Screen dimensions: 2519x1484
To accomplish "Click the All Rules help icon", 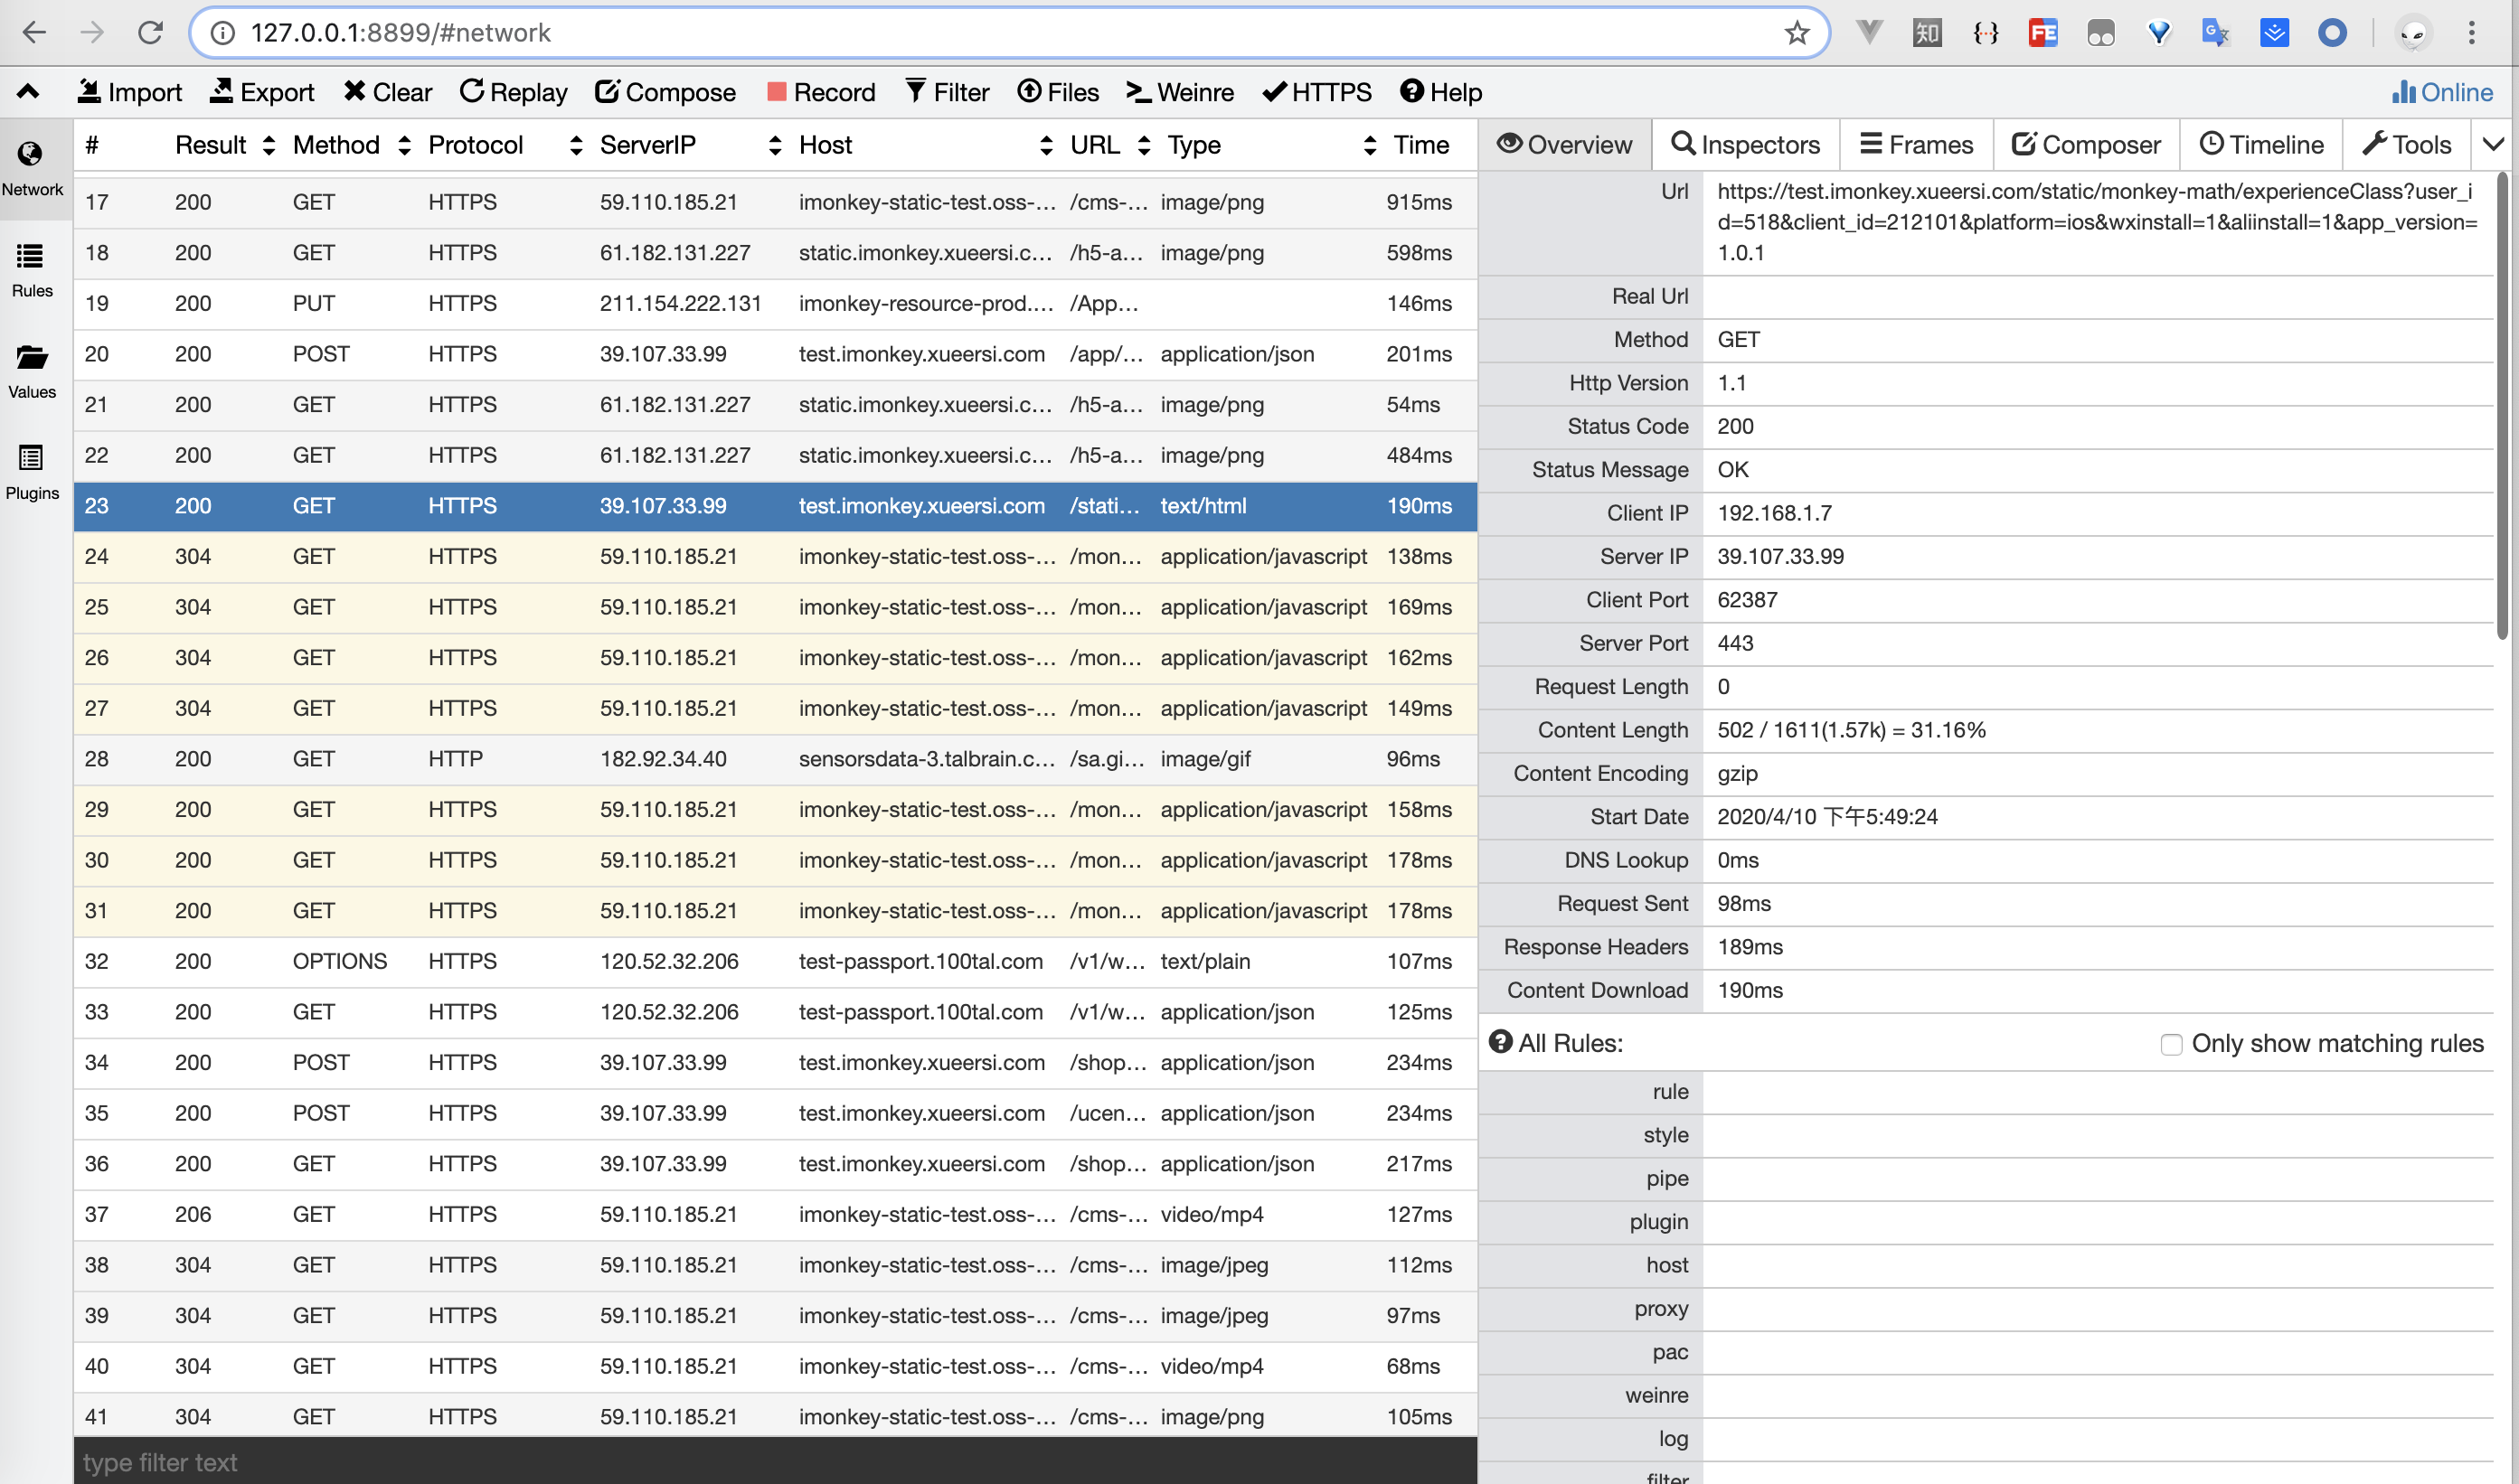I will point(1501,1042).
